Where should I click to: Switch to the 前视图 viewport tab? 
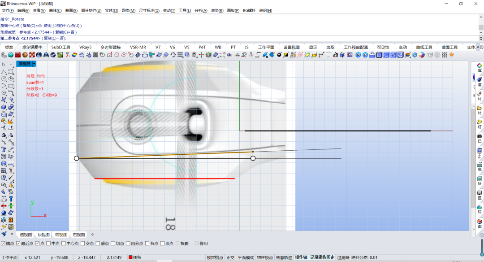[61, 235]
